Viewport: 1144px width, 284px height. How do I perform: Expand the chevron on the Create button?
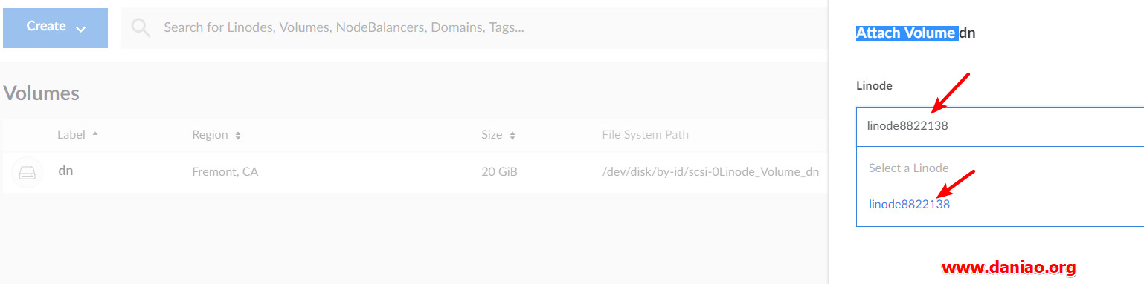click(x=81, y=28)
